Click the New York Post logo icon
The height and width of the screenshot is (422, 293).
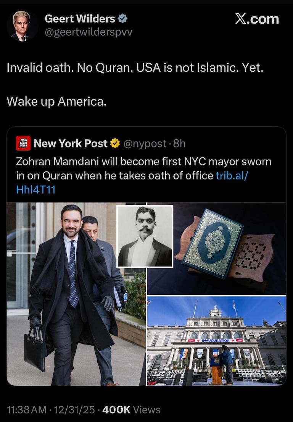23,143
